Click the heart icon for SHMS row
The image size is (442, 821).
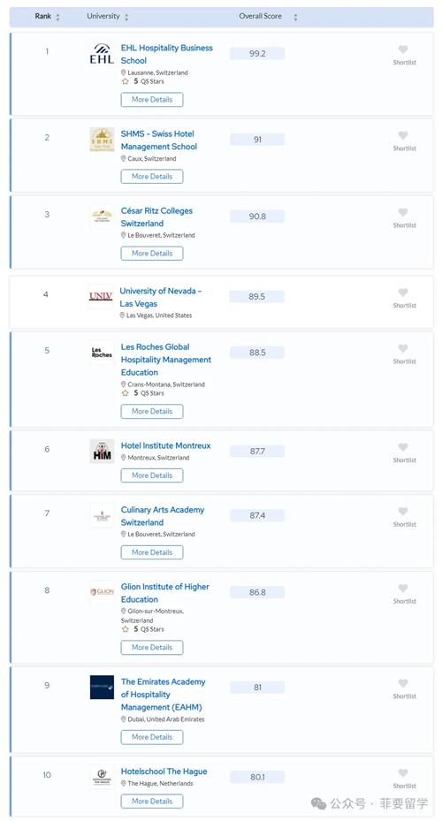[x=403, y=135]
